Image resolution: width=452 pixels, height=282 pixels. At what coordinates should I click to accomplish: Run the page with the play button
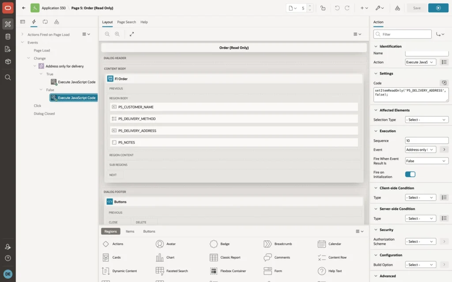coord(438,8)
